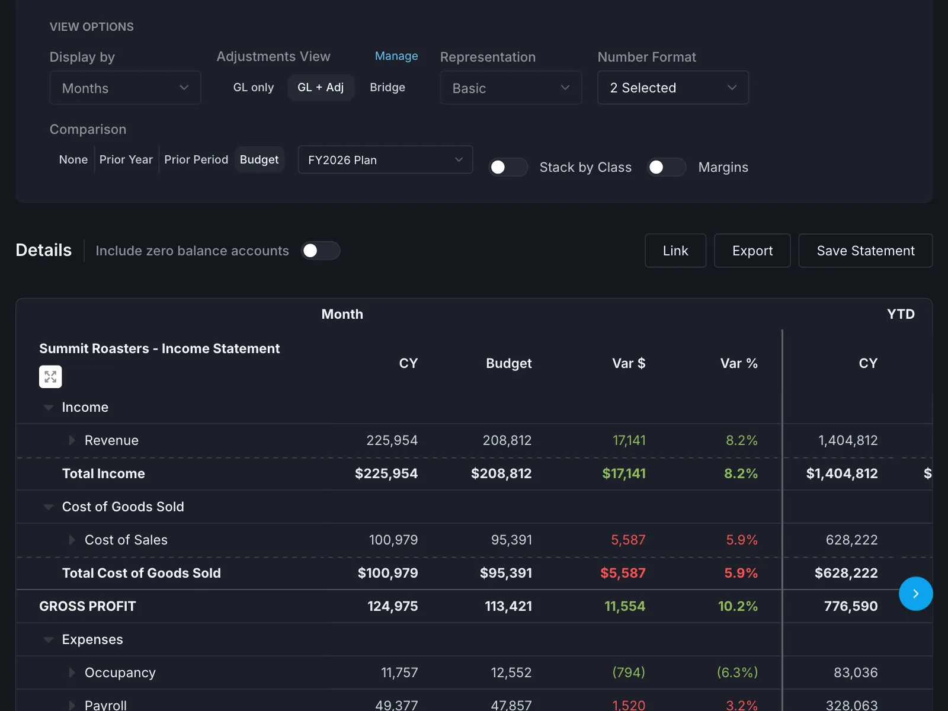Click the GROSS PROFIT row label

coord(88,606)
